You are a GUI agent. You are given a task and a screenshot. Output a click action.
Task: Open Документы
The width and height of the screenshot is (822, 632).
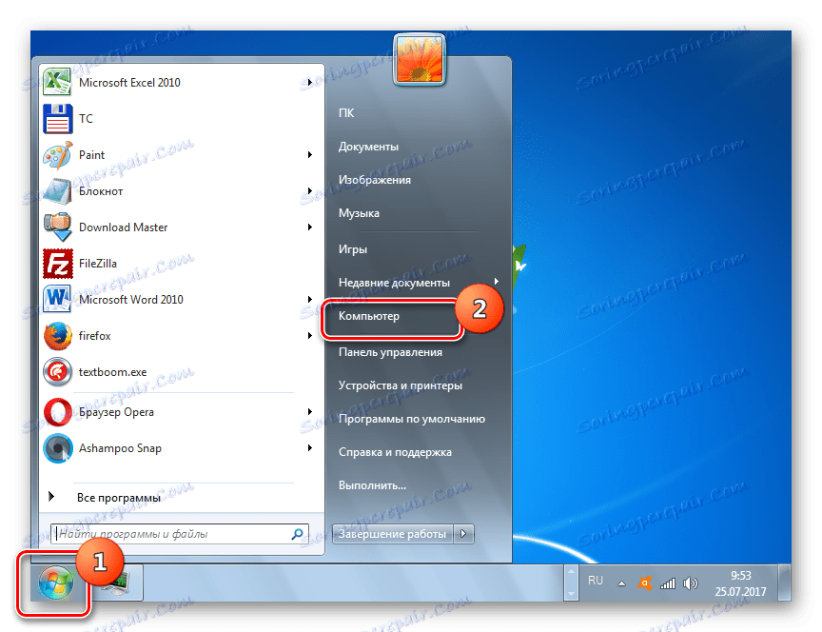(368, 147)
